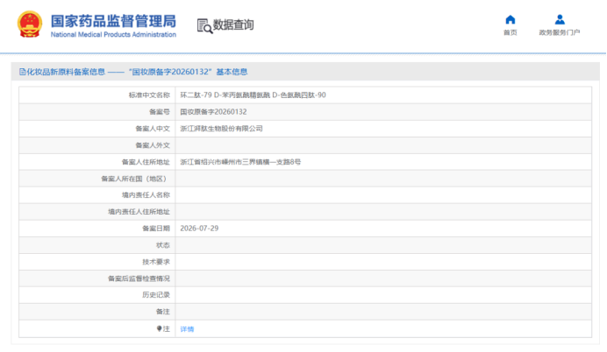Go to 首页 label link

[x=511, y=32]
